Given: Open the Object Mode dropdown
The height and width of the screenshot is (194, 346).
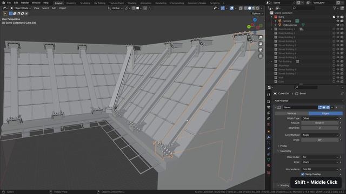Looking at the screenshot, I should pyautogui.click(x=21, y=8).
